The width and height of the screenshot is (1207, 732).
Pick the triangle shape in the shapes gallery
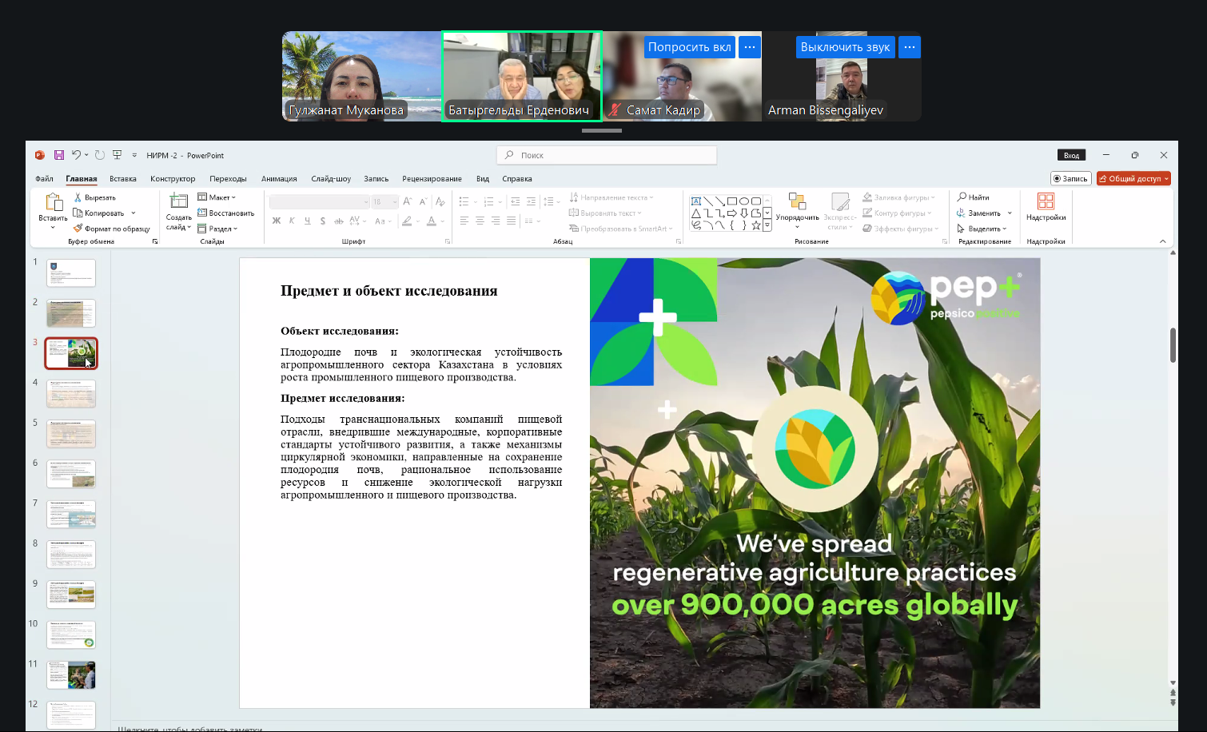coord(696,213)
